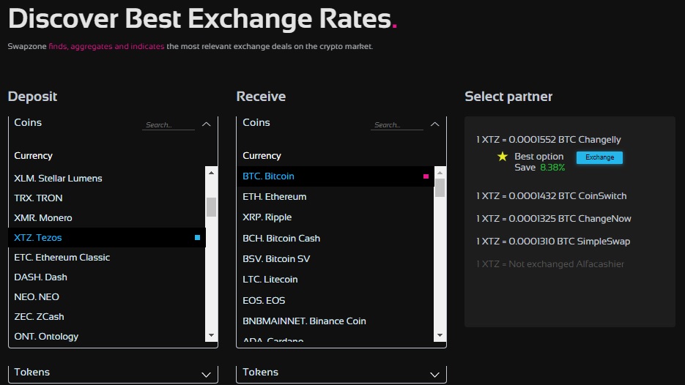
Task: Select XMR Monero in Deposit list
Action: [x=43, y=218]
